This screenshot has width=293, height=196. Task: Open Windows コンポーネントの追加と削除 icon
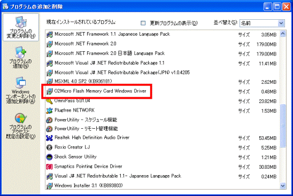click(20, 90)
